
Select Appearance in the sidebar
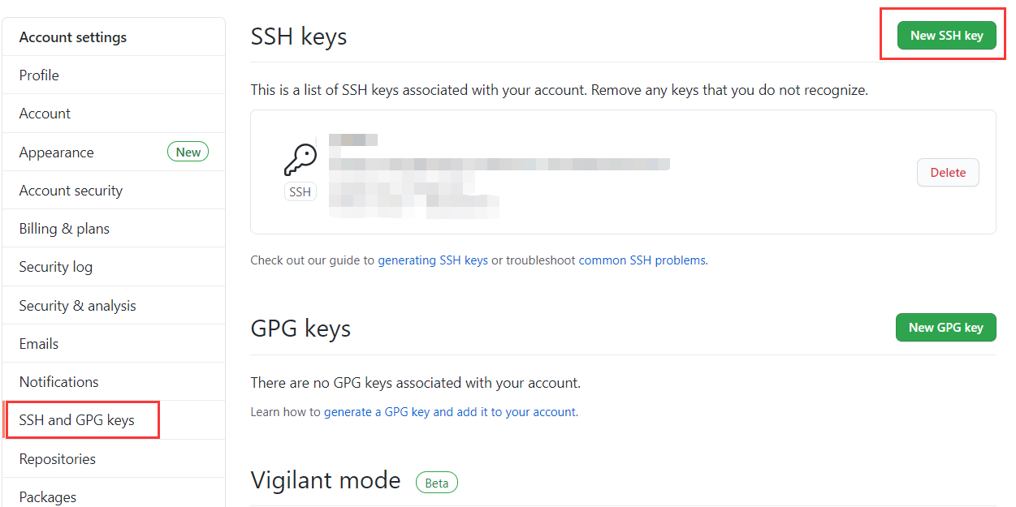tap(57, 153)
